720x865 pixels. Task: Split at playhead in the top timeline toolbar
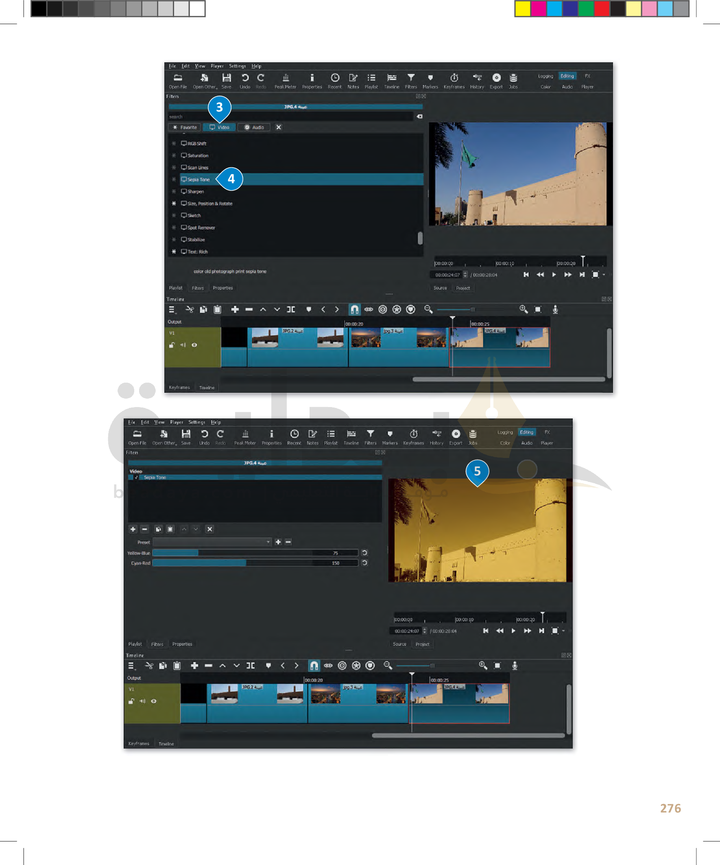point(290,309)
